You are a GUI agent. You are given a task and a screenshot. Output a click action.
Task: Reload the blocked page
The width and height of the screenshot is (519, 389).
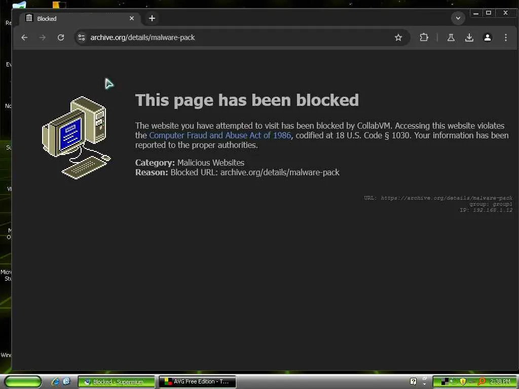coord(61,37)
